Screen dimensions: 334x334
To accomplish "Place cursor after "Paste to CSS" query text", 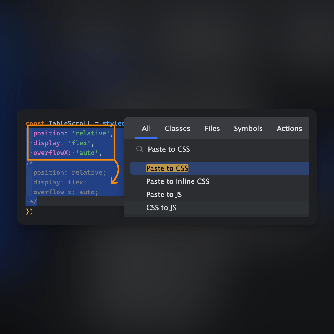I will (190, 149).
